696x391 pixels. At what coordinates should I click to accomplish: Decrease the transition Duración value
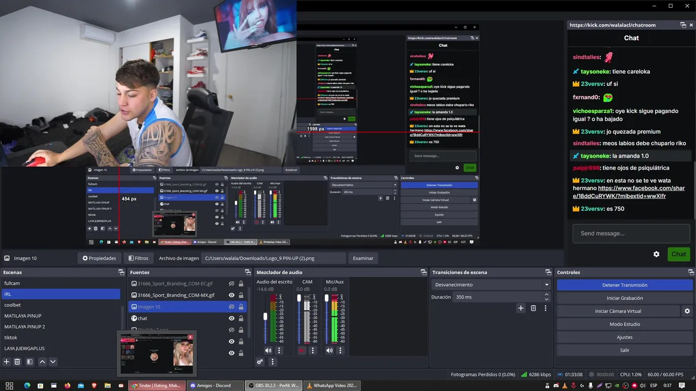tap(546, 299)
